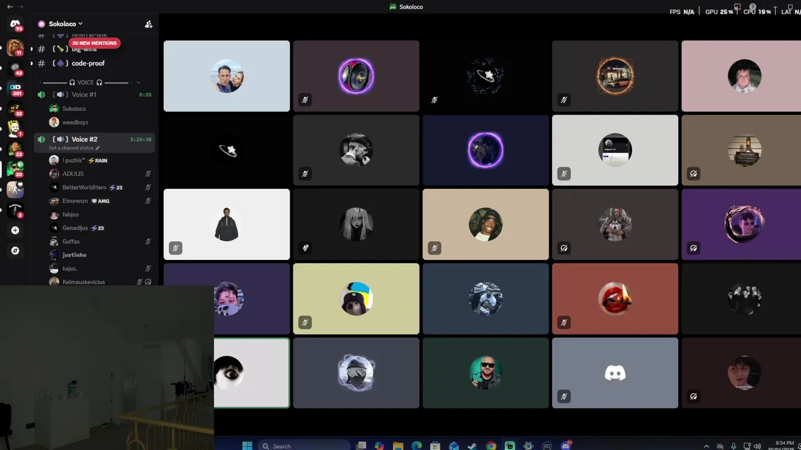
Task: Open File Explorer from the taskbar
Action: (x=398, y=446)
